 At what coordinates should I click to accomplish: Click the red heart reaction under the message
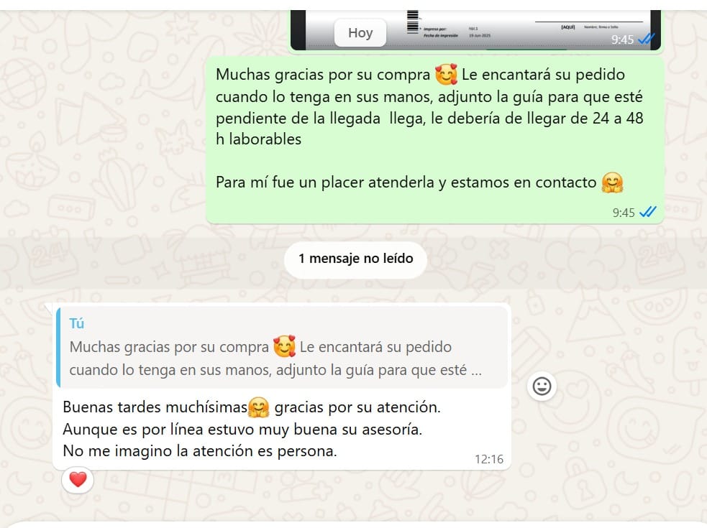78,479
